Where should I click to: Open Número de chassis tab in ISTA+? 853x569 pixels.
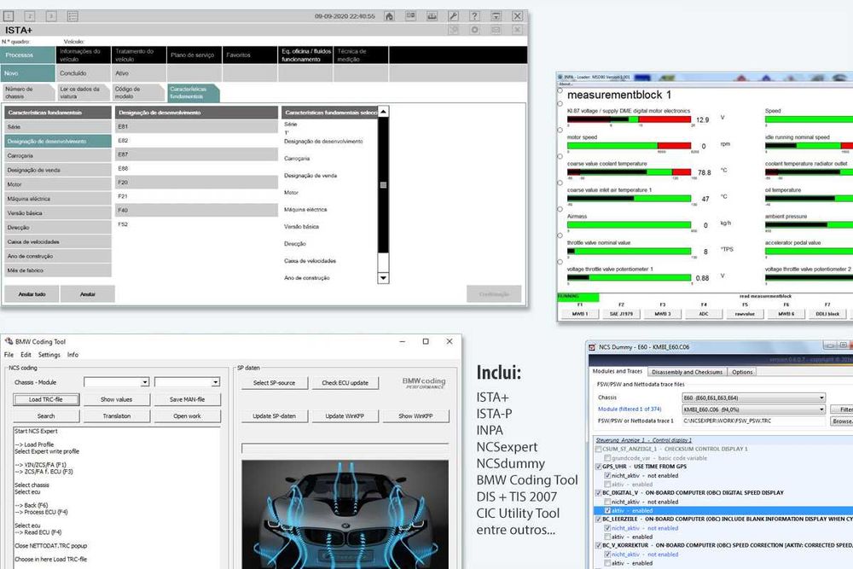click(x=28, y=92)
